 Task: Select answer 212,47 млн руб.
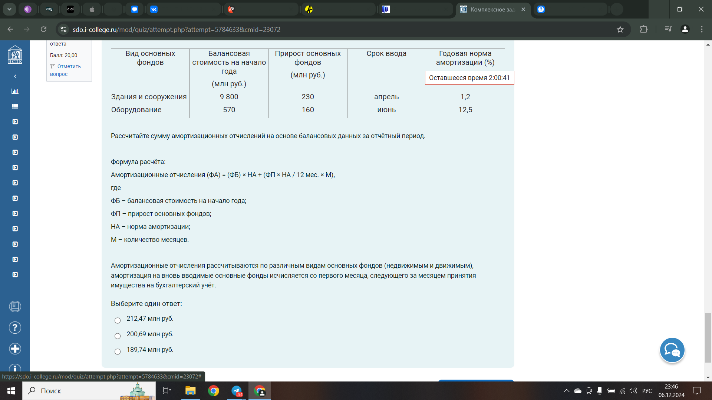tap(118, 320)
